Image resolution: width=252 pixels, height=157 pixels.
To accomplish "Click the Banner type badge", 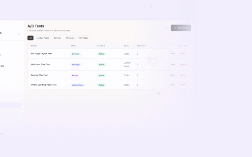I will [75, 75].
